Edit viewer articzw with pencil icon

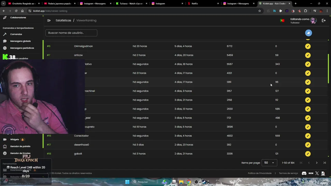(x=308, y=55)
